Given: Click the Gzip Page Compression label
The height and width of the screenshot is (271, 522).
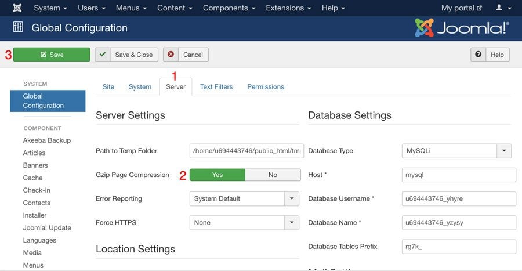Looking at the screenshot, I should [x=132, y=175].
